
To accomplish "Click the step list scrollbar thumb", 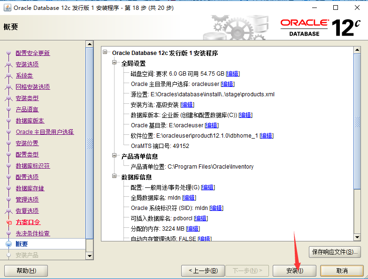I will tap(90, 143).
